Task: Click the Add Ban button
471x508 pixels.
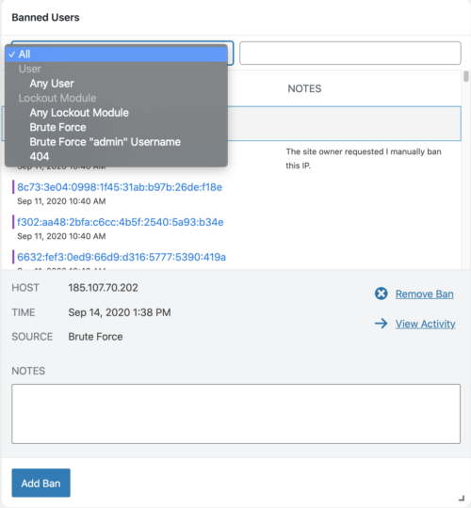Action: coord(41,483)
